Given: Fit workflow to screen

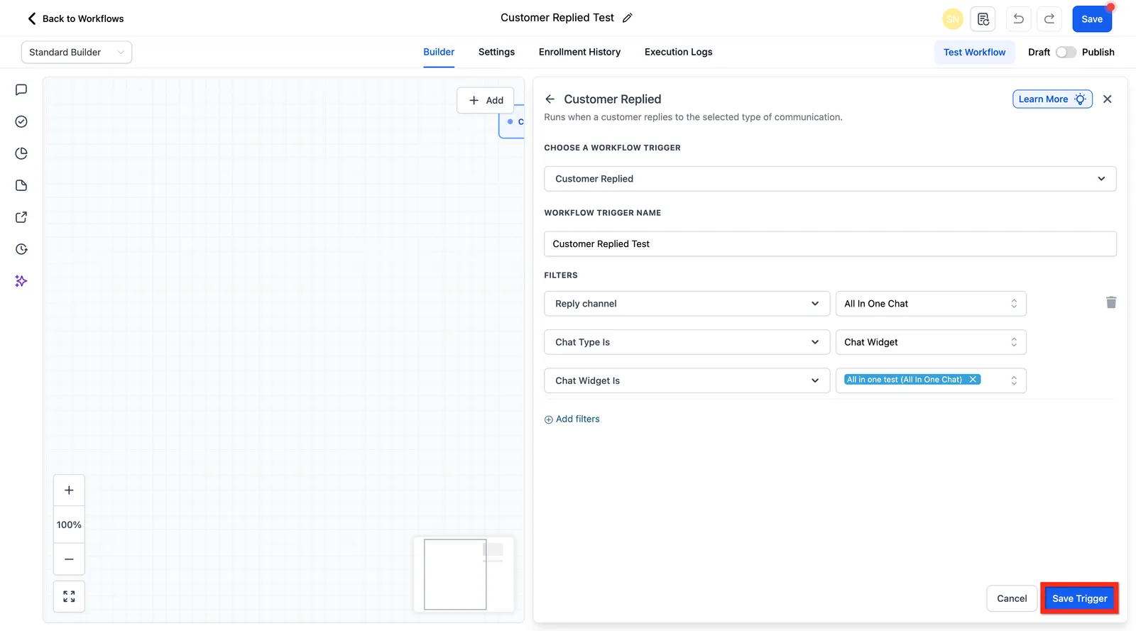Looking at the screenshot, I should click(69, 597).
